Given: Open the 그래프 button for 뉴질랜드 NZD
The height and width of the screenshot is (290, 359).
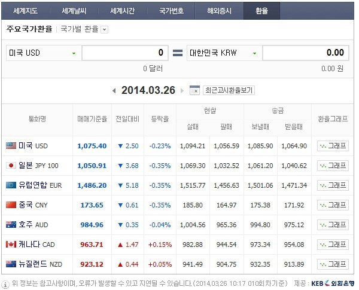Looking at the screenshot, I should [333, 264].
